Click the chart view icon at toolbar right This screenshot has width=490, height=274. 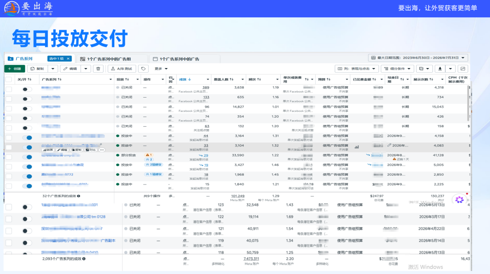tap(463, 69)
